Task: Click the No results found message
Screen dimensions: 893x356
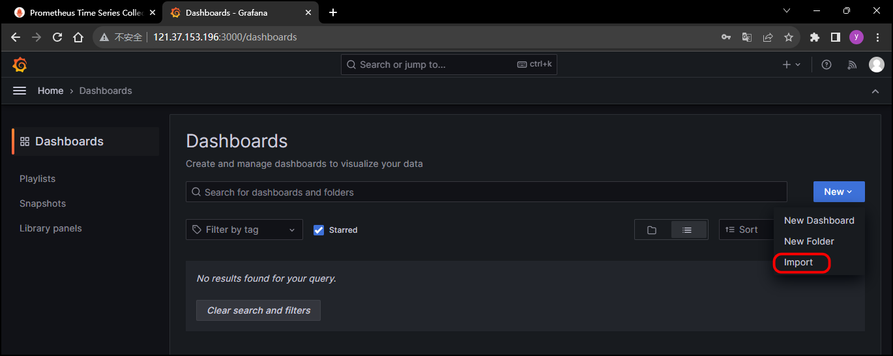Action: point(266,278)
